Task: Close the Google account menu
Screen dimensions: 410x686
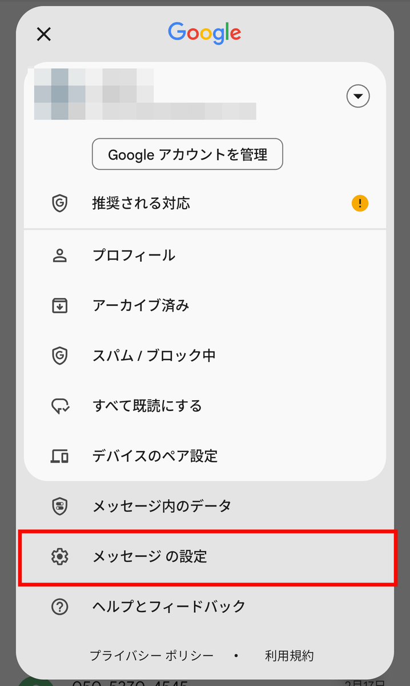Action: [44, 34]
